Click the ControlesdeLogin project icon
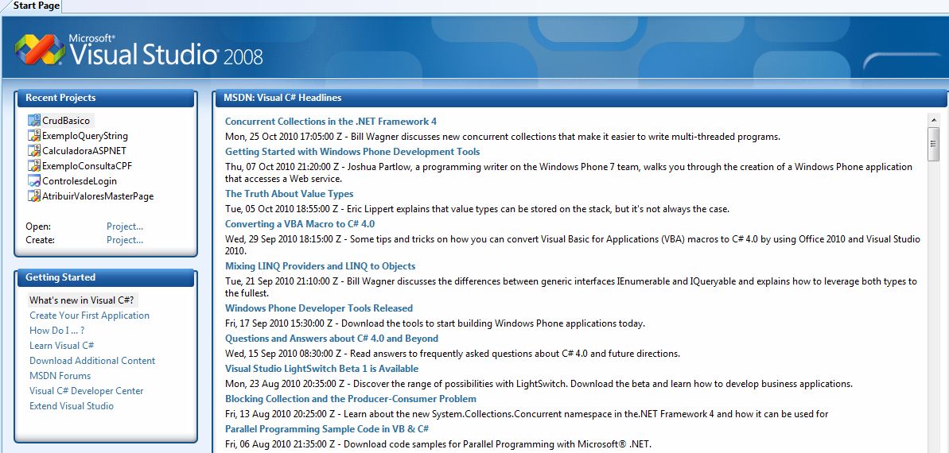This screenshot has width=949, height=453. click(33, 181)
